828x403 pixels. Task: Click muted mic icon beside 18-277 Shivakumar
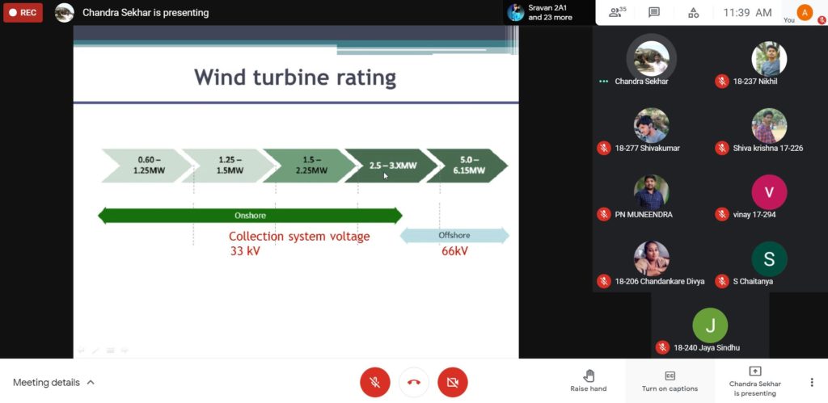604,149
